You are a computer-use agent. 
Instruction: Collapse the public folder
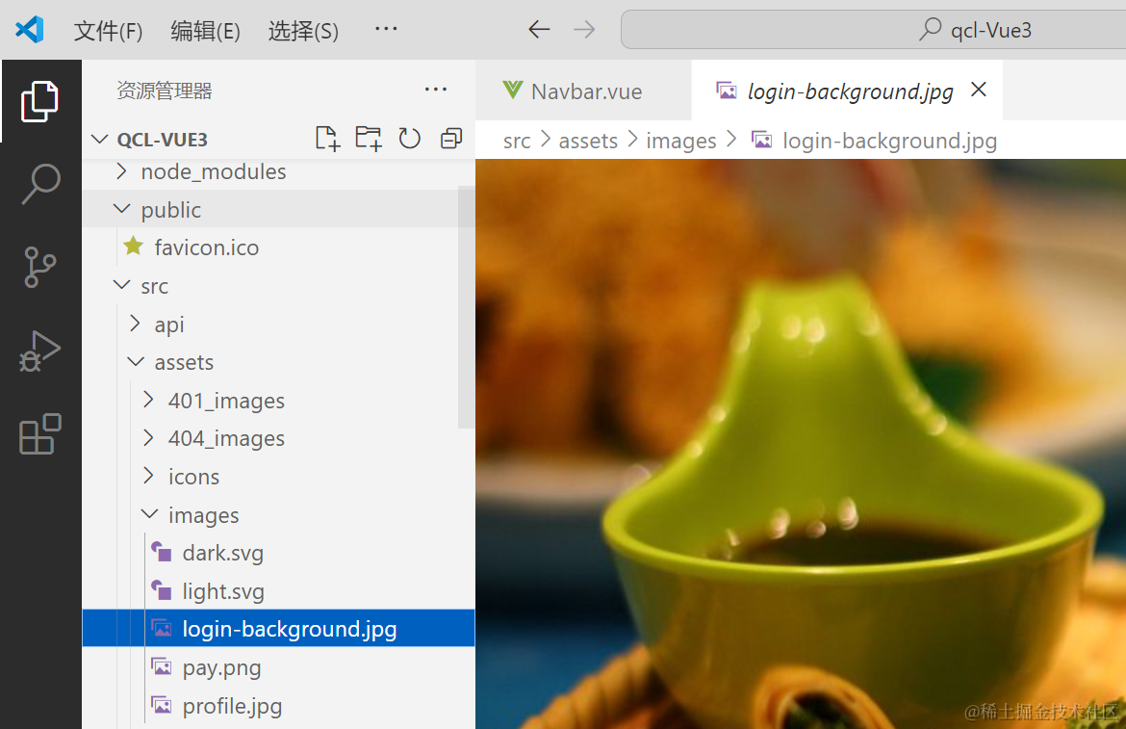[x=170, y=210]
